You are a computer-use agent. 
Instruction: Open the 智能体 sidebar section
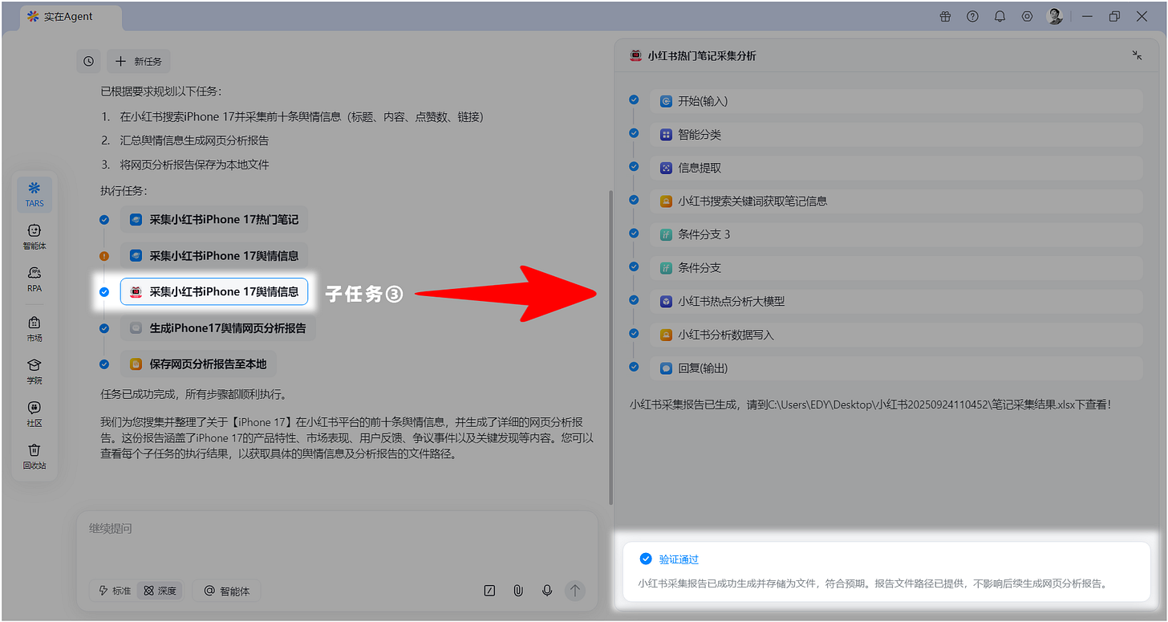click(34, 237)
